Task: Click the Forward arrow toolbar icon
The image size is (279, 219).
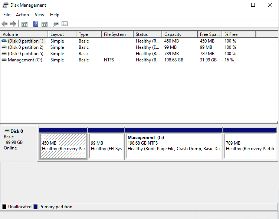Action: click(x=13, y=24)
